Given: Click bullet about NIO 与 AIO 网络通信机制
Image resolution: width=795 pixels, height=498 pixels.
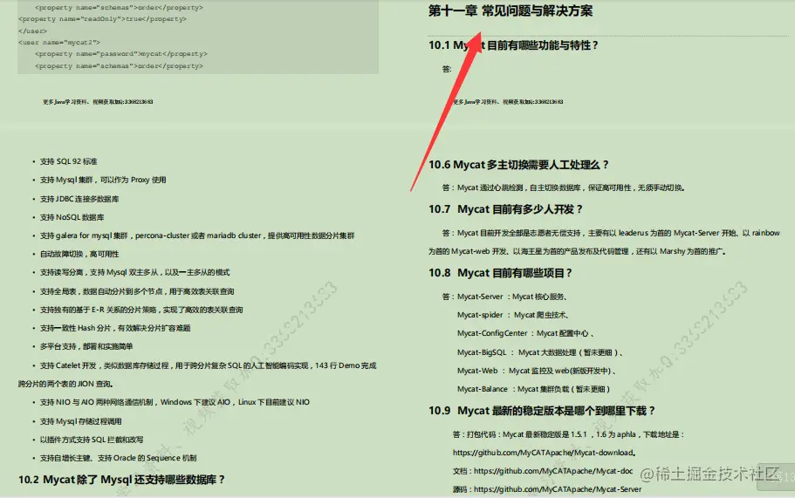Looking at the screenshot, I should pyautogui.click(x=175, y=402).
